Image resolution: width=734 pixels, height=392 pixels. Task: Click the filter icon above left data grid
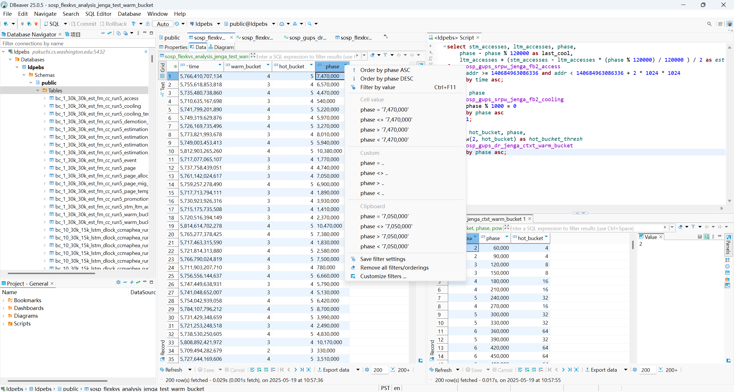coord(385,55)
